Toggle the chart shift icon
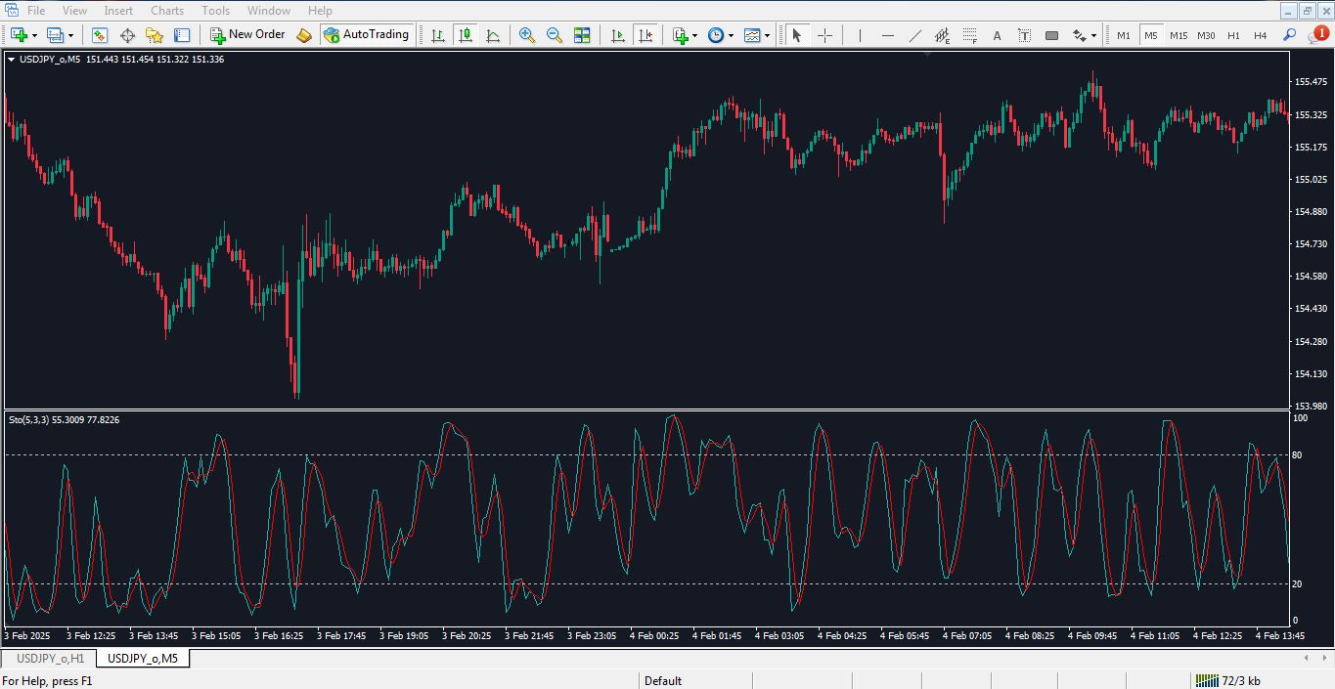1335x689 pixels. tap(645, 35)
